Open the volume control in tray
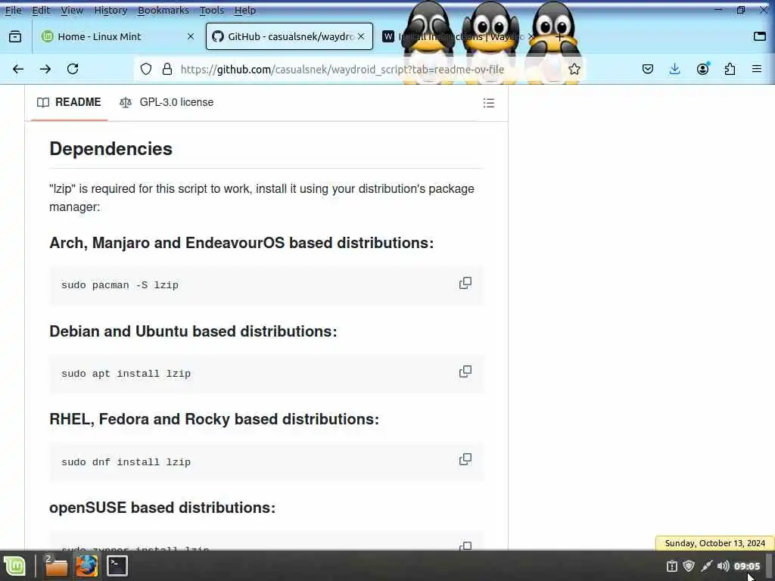The width and height of the screenshot is (775, 581). point(723,566)
